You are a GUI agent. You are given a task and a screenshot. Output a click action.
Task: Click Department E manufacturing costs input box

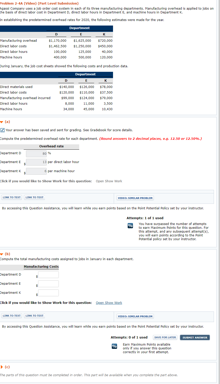[x=48, y=284]
